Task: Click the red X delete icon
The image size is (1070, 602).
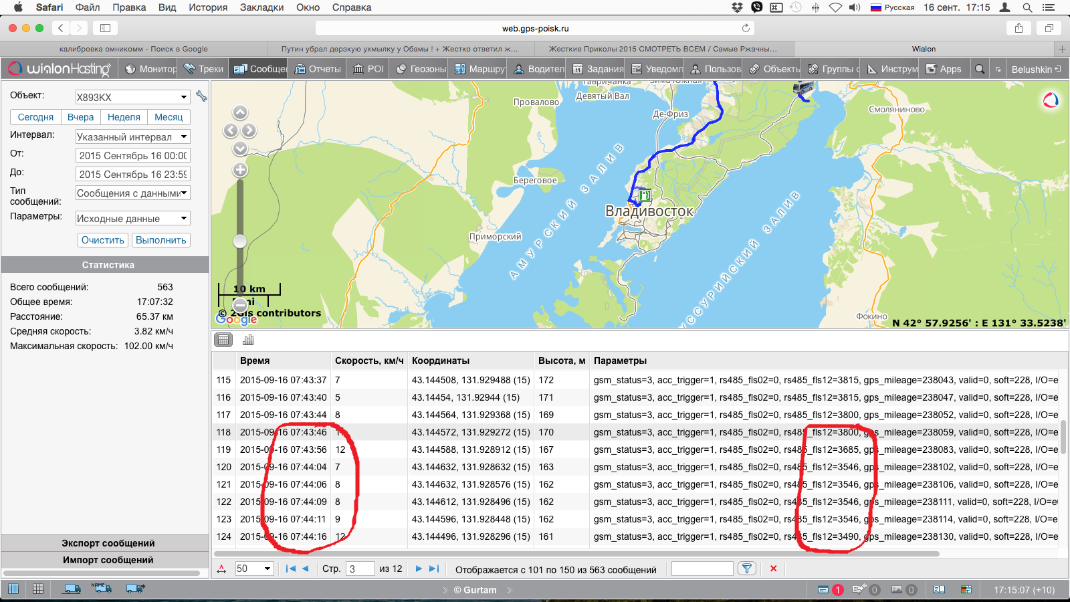Action: tap(773, 569)
